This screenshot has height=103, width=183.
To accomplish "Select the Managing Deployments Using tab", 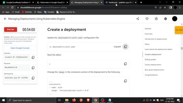I will click(x=86, y=2).
